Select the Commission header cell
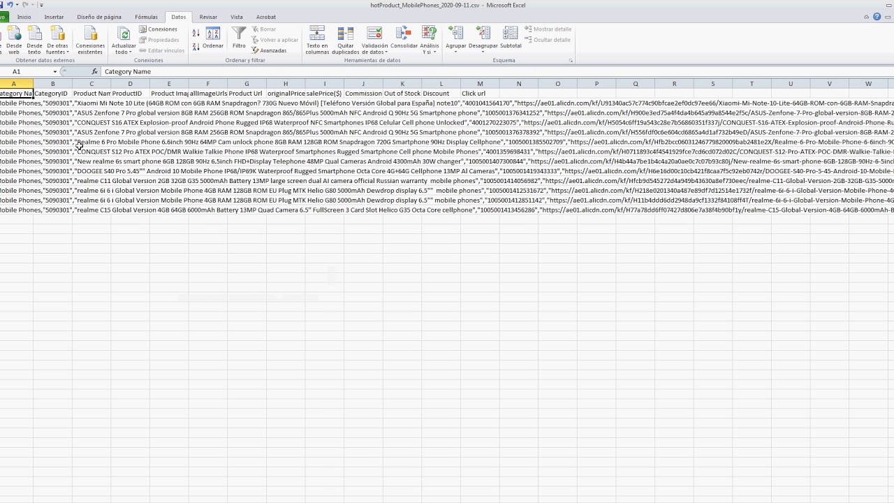 point(363,94)
